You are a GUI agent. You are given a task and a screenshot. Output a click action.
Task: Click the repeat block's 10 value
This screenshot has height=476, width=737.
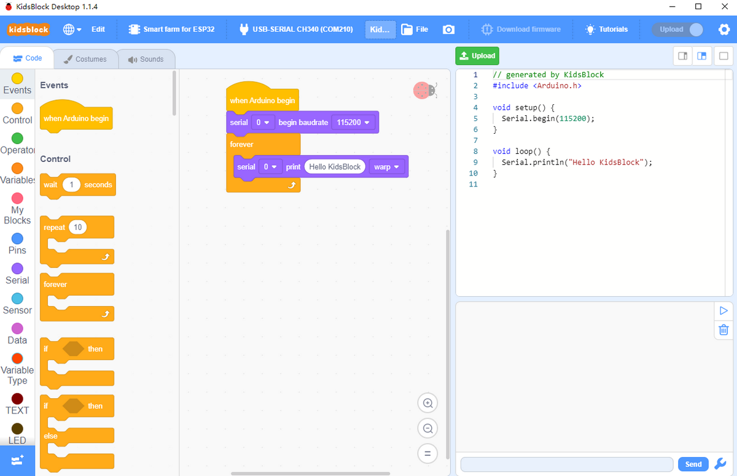(x=77, y=227)
